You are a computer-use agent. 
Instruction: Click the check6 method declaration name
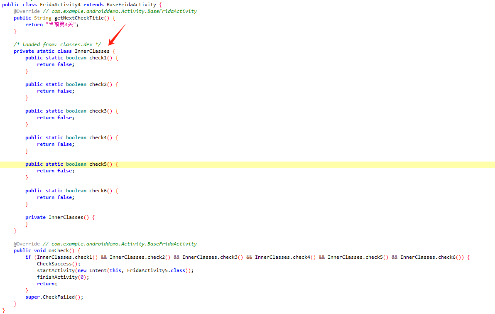[x=98, y=191]
